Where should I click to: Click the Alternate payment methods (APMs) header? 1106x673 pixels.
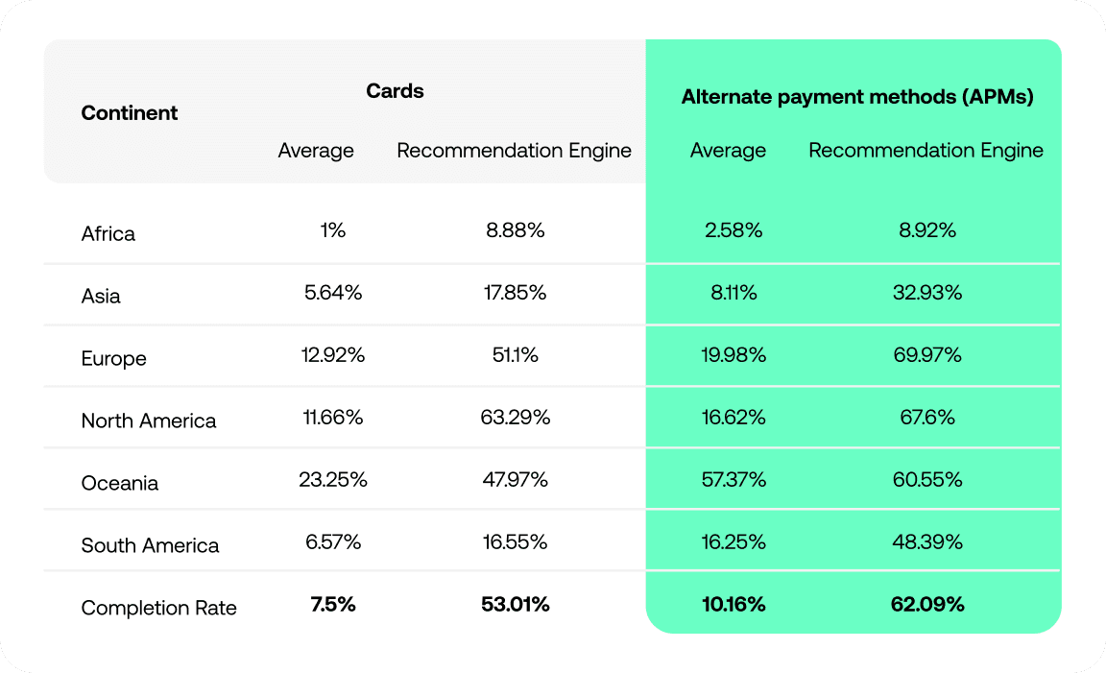857,97
